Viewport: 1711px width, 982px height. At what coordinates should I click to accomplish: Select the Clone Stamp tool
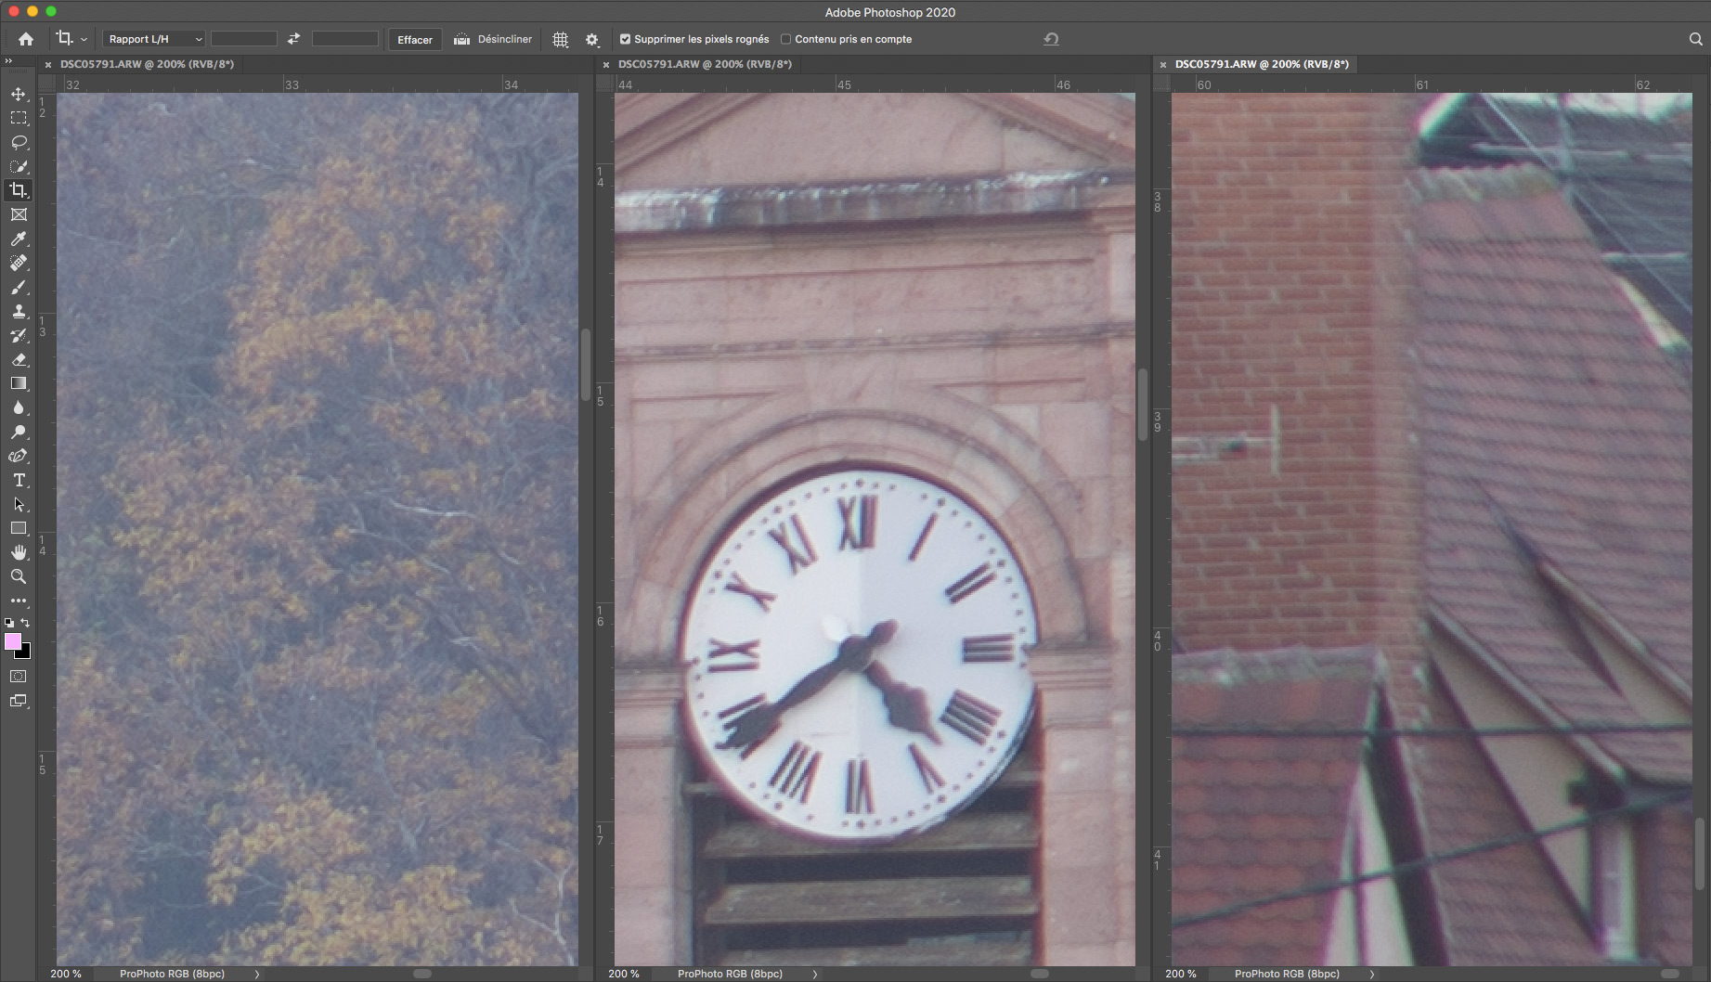pos(19,312)
